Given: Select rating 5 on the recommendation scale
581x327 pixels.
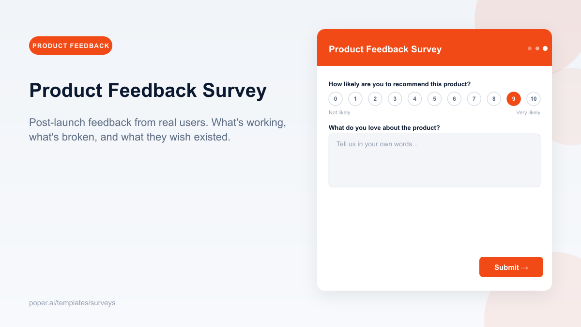Looking at the screenshot, I should (x=434, y=98).
